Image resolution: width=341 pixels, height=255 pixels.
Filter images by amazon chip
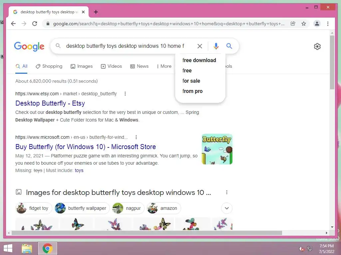[164, 208]
